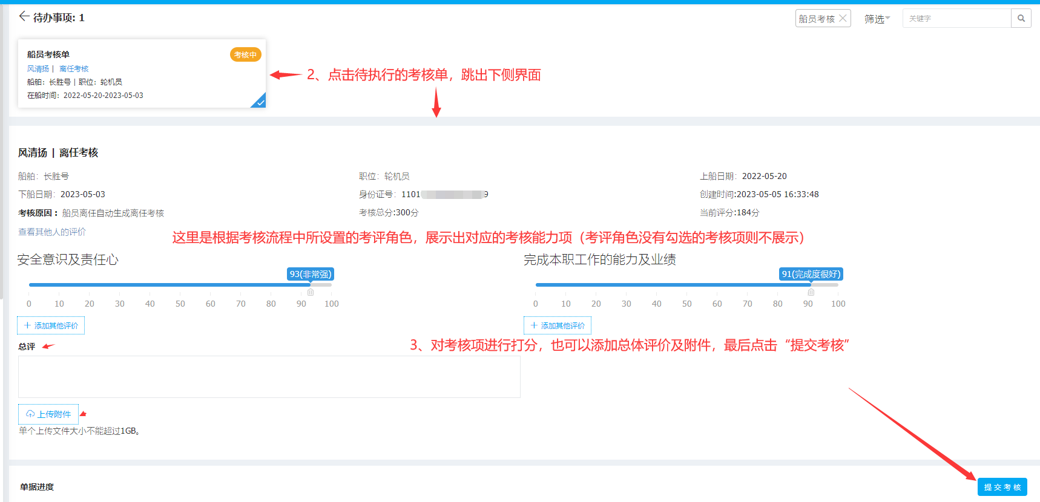This screenshot has width=1040, height=502.
Task: Open the 筛选 dropdown
Action: point(877,19)
